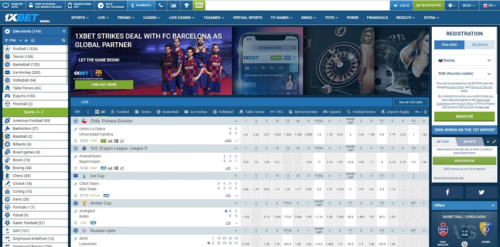Click the football icon beside Chile. Primera Division

(76, 121)
